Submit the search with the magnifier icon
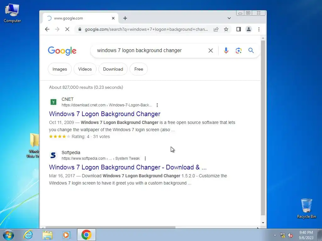This screenshot has height=241, width=322. pyautogui.click(x=251, y=51)
